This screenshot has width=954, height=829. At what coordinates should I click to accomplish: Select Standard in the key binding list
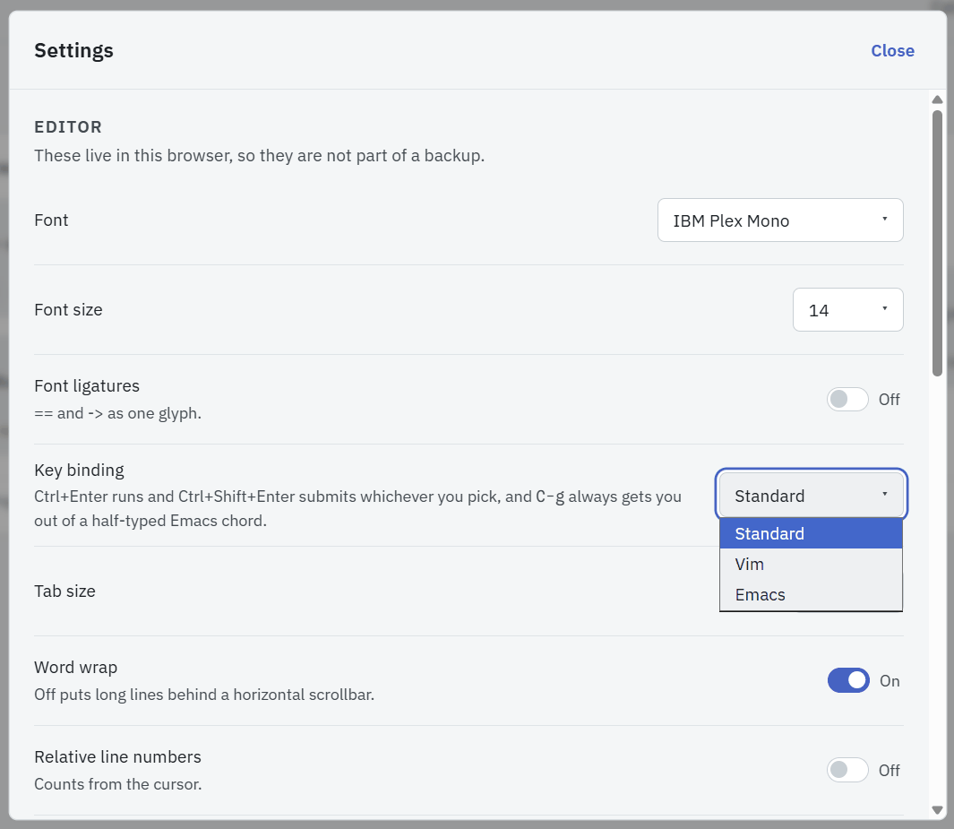pyautogui.click(x=811, y=534)
